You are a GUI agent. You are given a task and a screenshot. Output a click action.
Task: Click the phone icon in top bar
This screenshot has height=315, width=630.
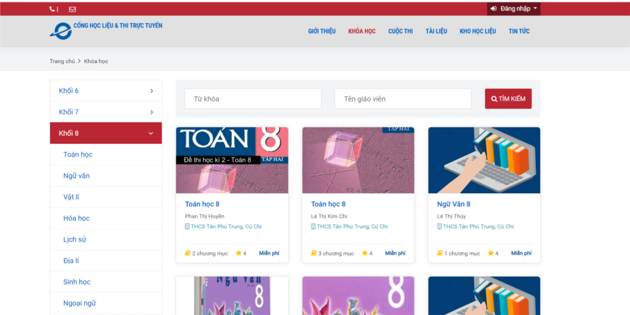[52, 9]
